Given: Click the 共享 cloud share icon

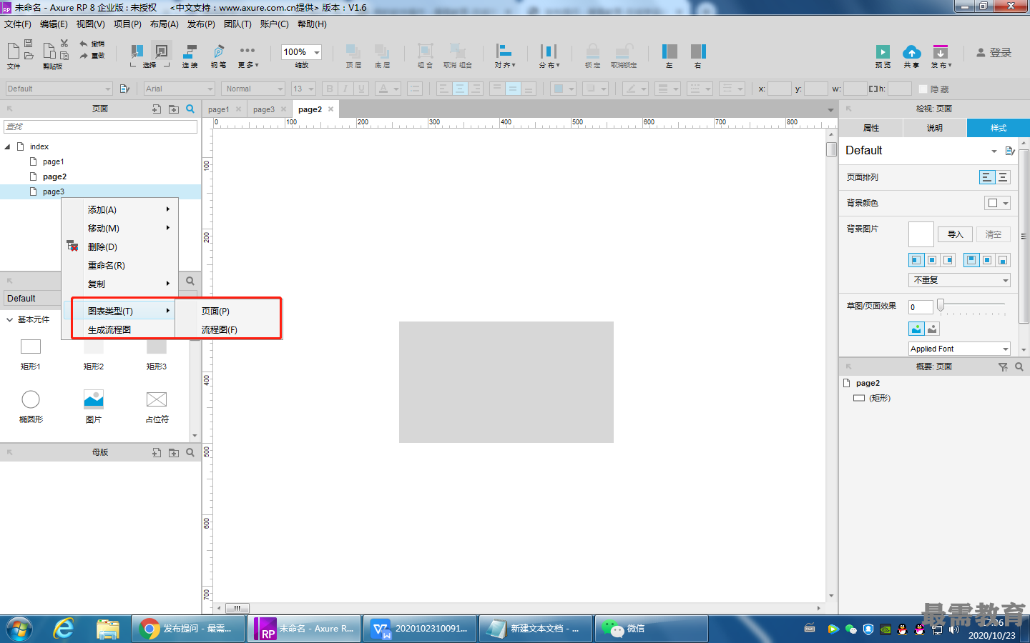Looking at the screenshot, I should pos(911,52).
